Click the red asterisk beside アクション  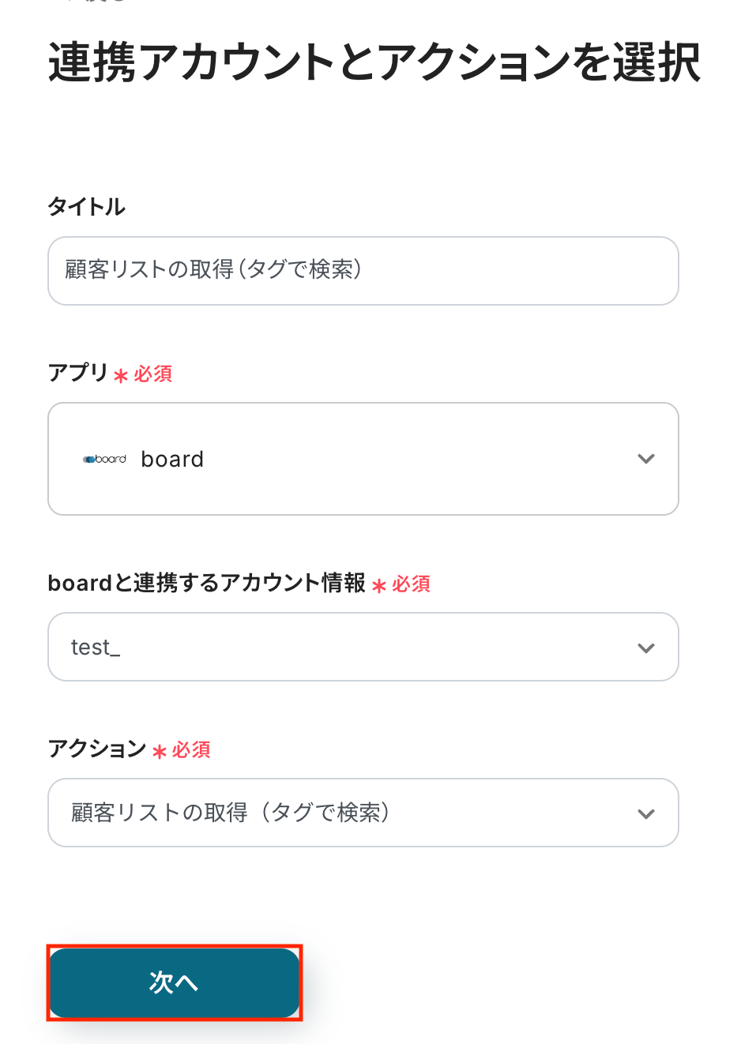160,752
